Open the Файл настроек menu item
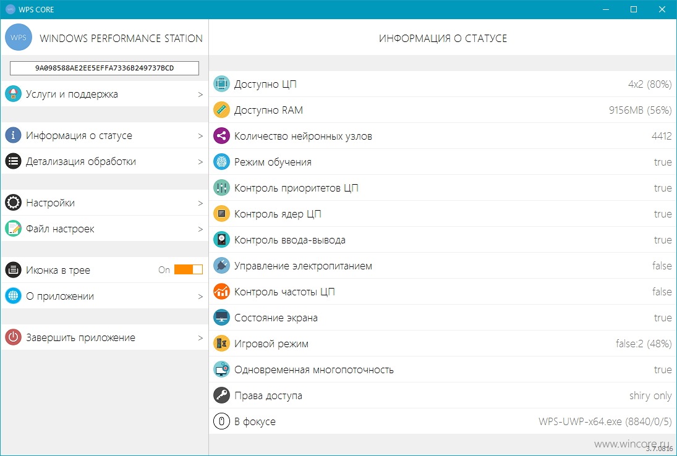 [104, 228]
